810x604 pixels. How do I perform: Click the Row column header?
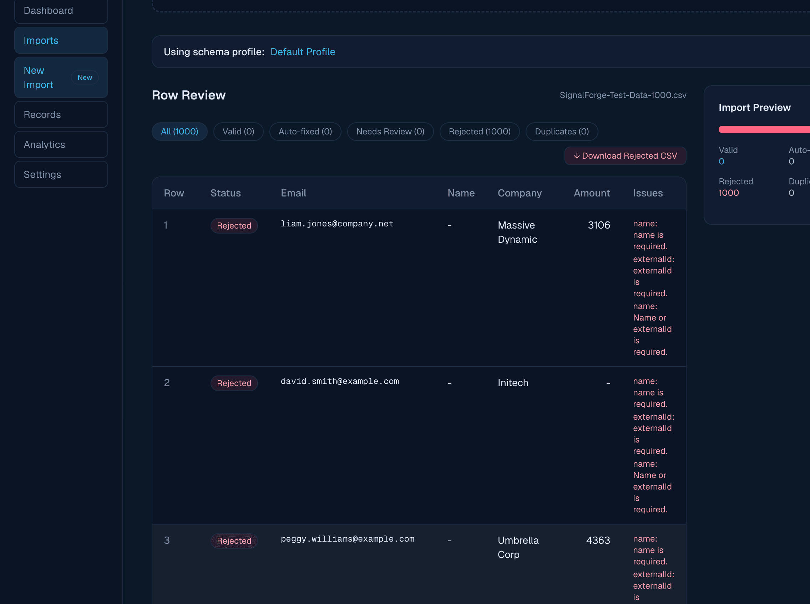click(174, 193)
